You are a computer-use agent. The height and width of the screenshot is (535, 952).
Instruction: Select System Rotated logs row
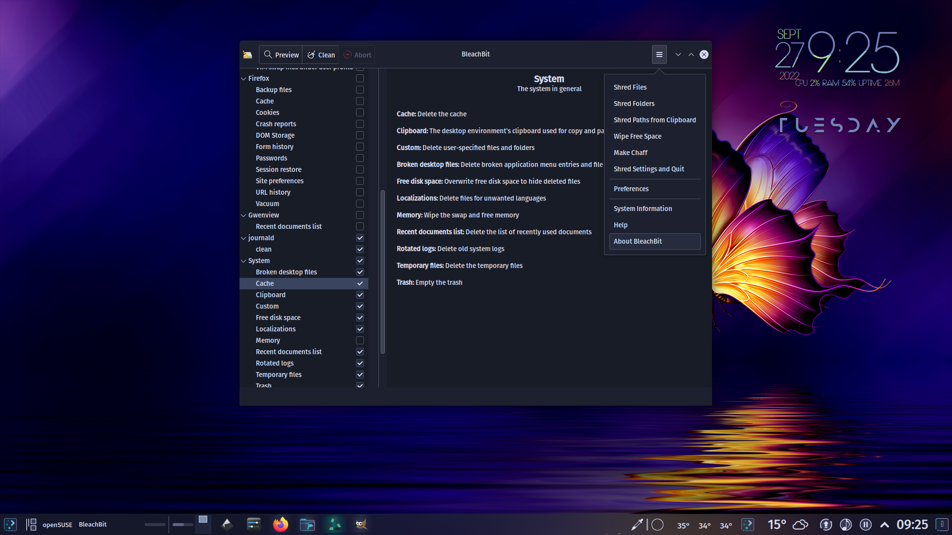pyautogui.click(x=304, y=363)
